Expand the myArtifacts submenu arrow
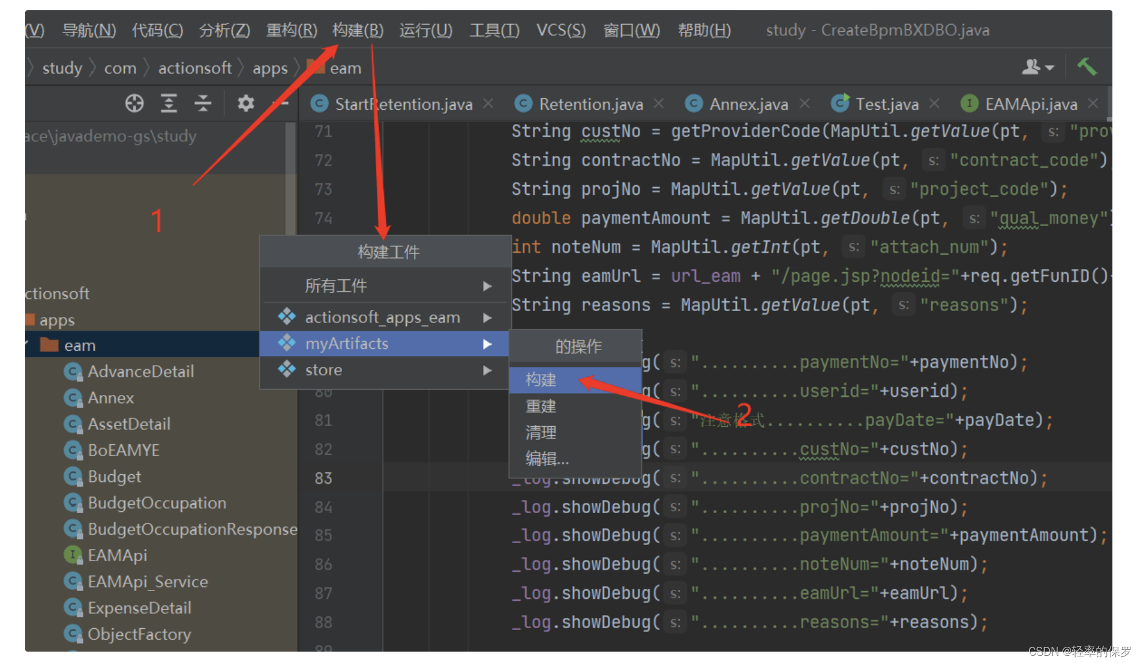 [487, 344]
